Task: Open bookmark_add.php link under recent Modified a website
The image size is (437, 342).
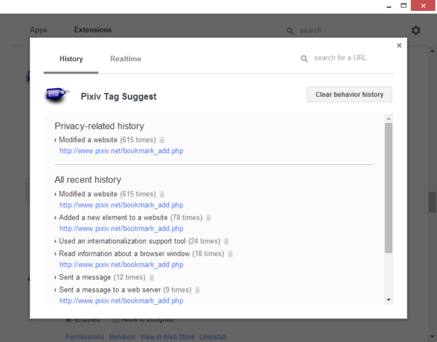Action: pyautogui.click(x=121, y=205)
